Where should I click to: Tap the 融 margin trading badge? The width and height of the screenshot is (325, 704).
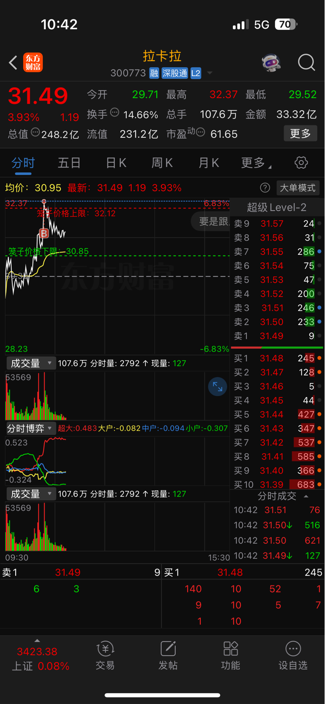tap(154, 73)
